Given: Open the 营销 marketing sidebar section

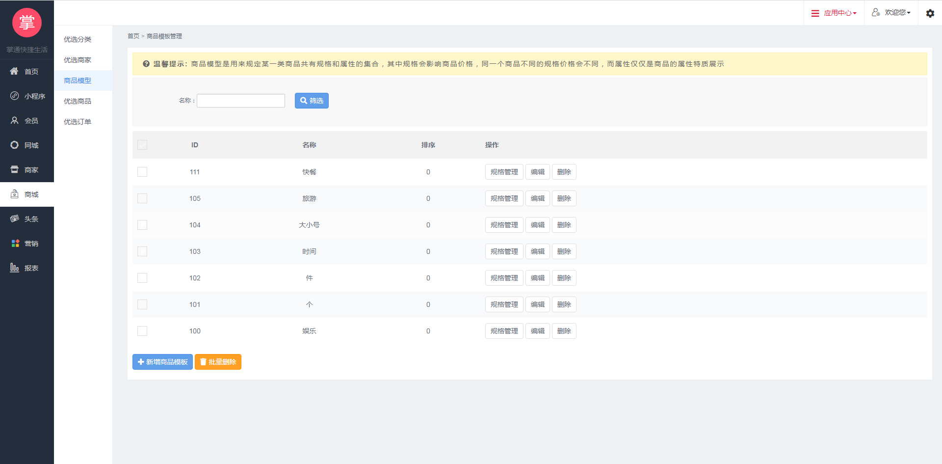Looking at the screenshot, I should [27, 244].
